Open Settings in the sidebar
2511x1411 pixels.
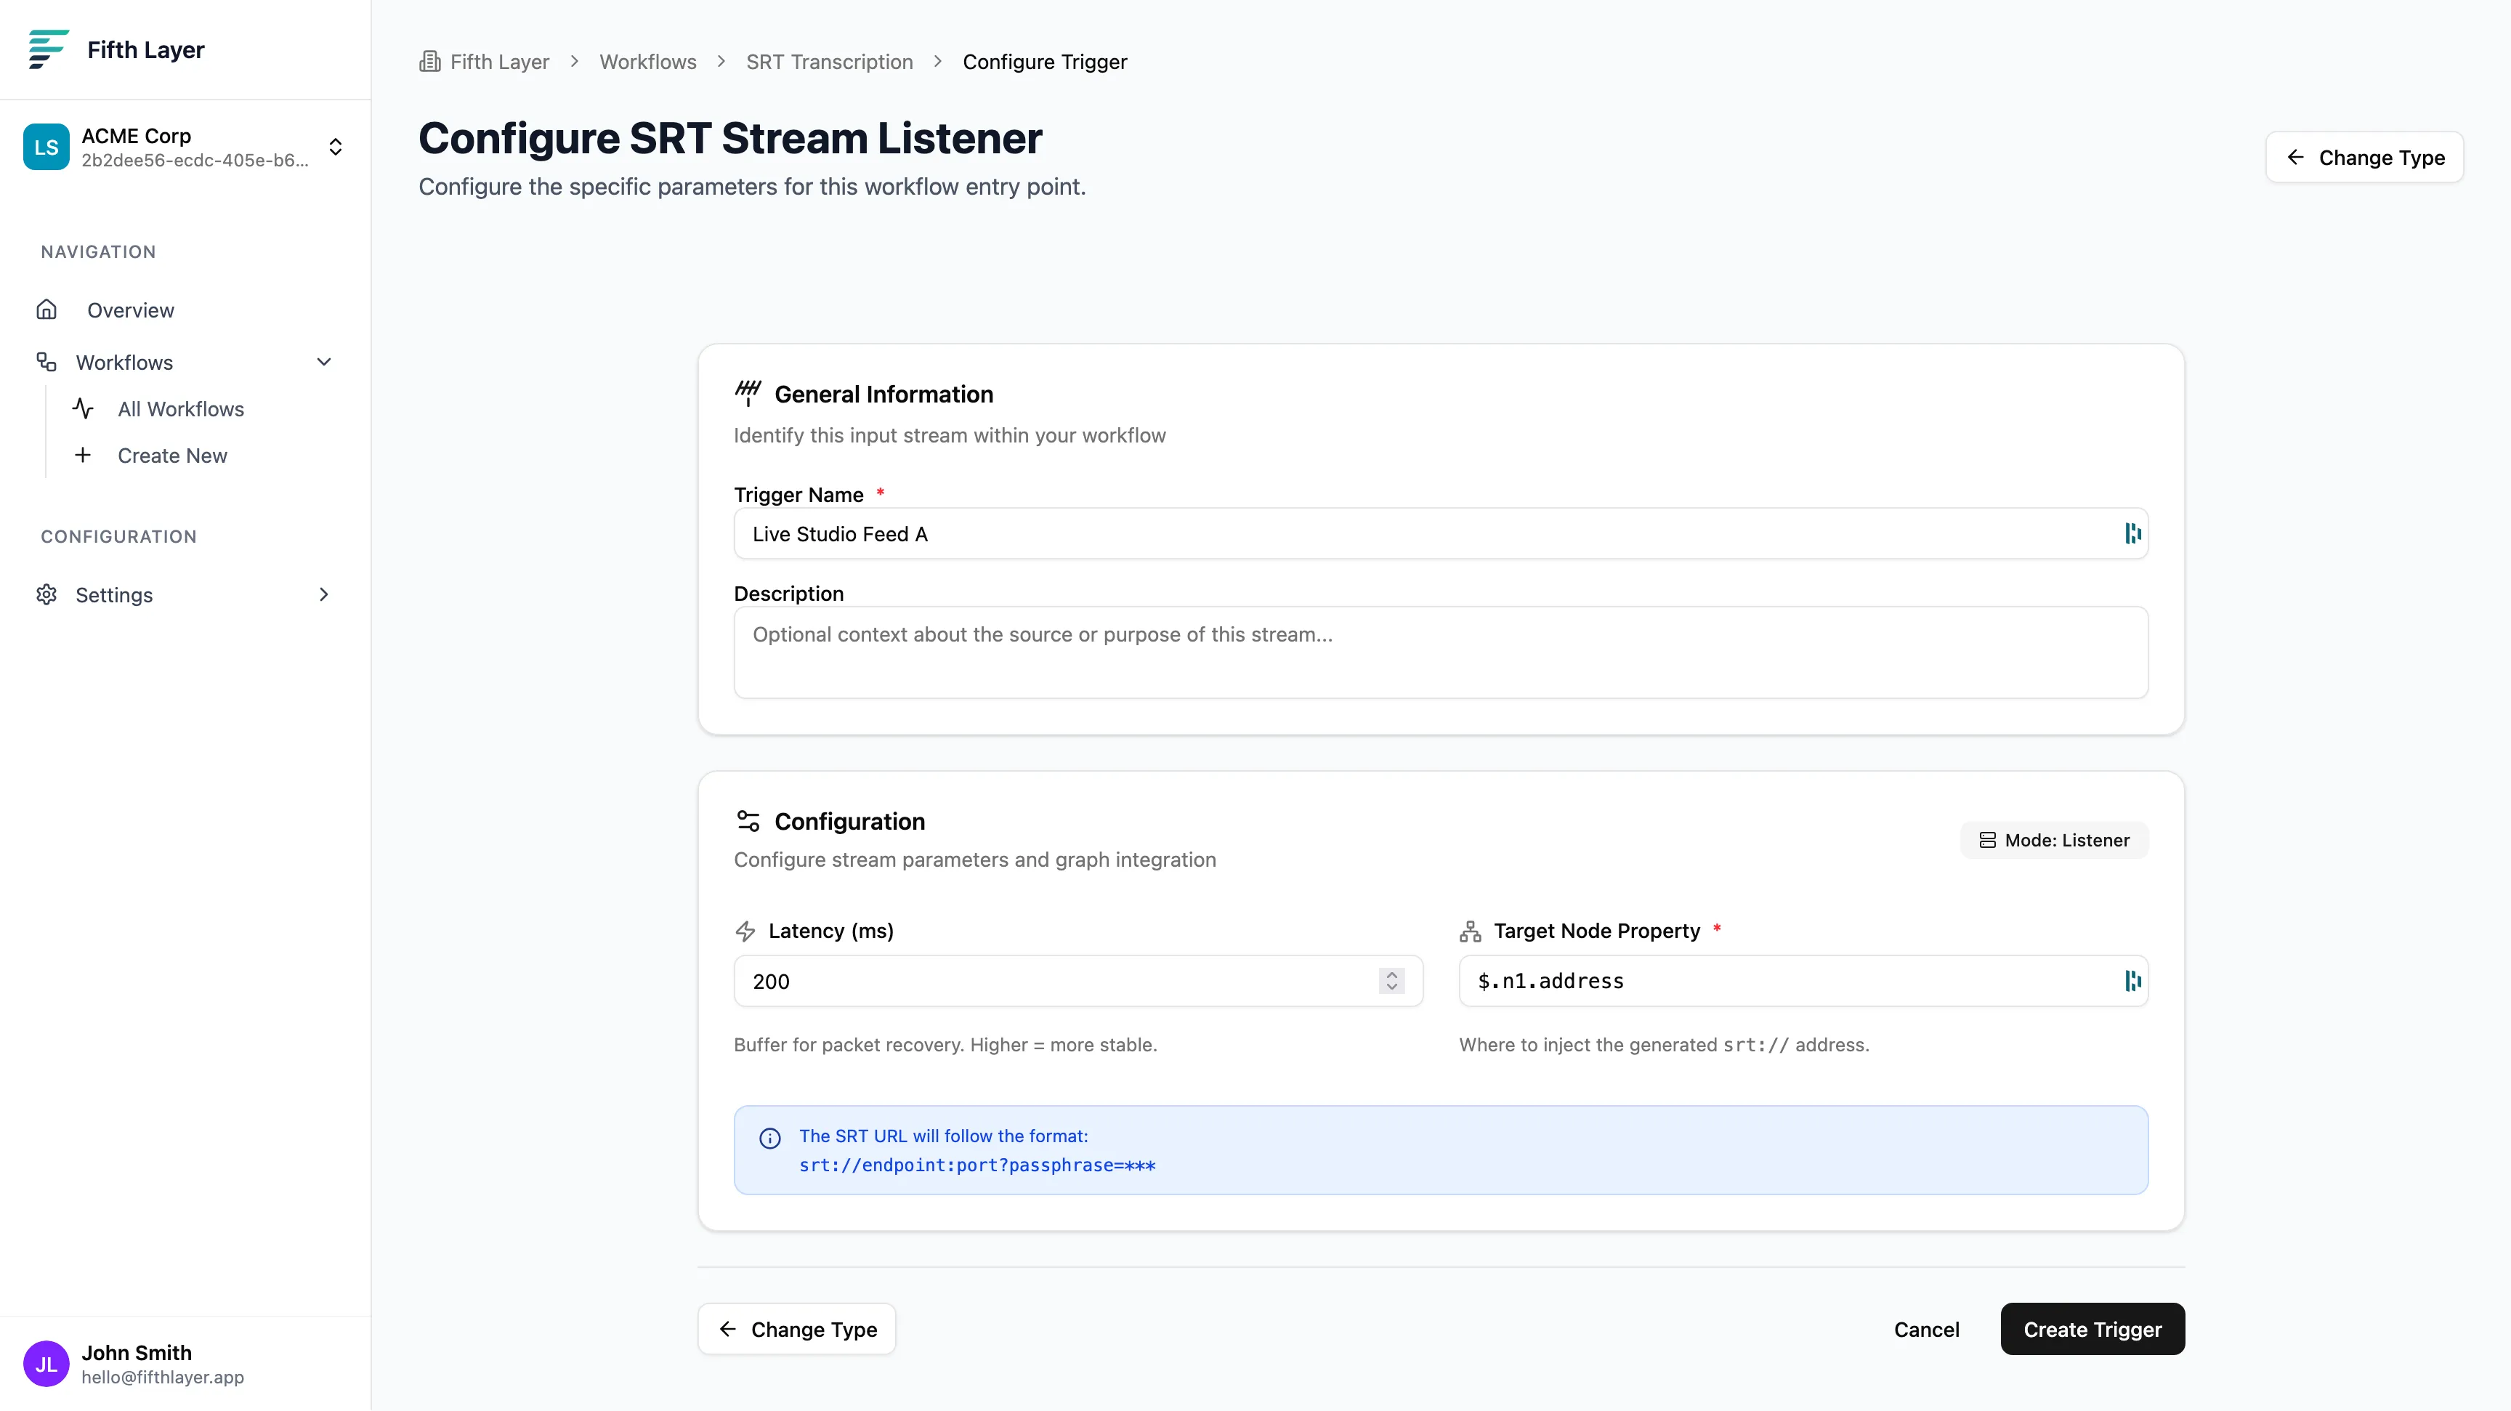pyautogui.click(x=114, y=594)
